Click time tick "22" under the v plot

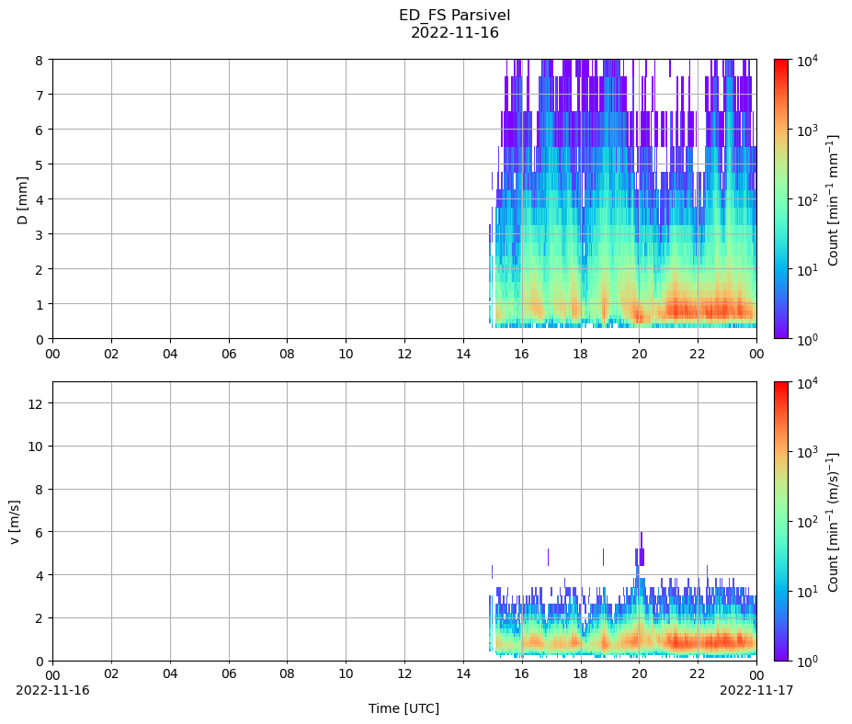coord(698,674)
